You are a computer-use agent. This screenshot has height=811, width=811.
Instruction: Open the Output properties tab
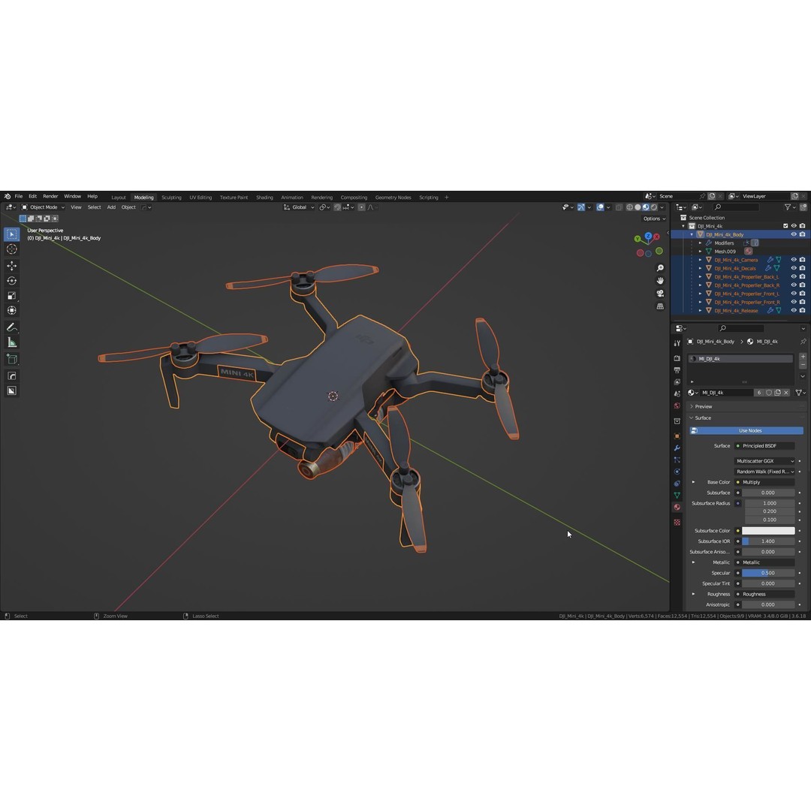[677, 369]
